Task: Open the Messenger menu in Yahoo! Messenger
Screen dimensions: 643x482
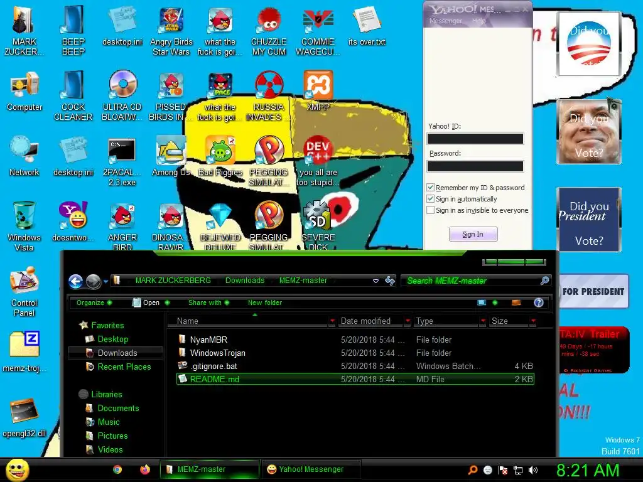Action: click(x=445, y=21)
